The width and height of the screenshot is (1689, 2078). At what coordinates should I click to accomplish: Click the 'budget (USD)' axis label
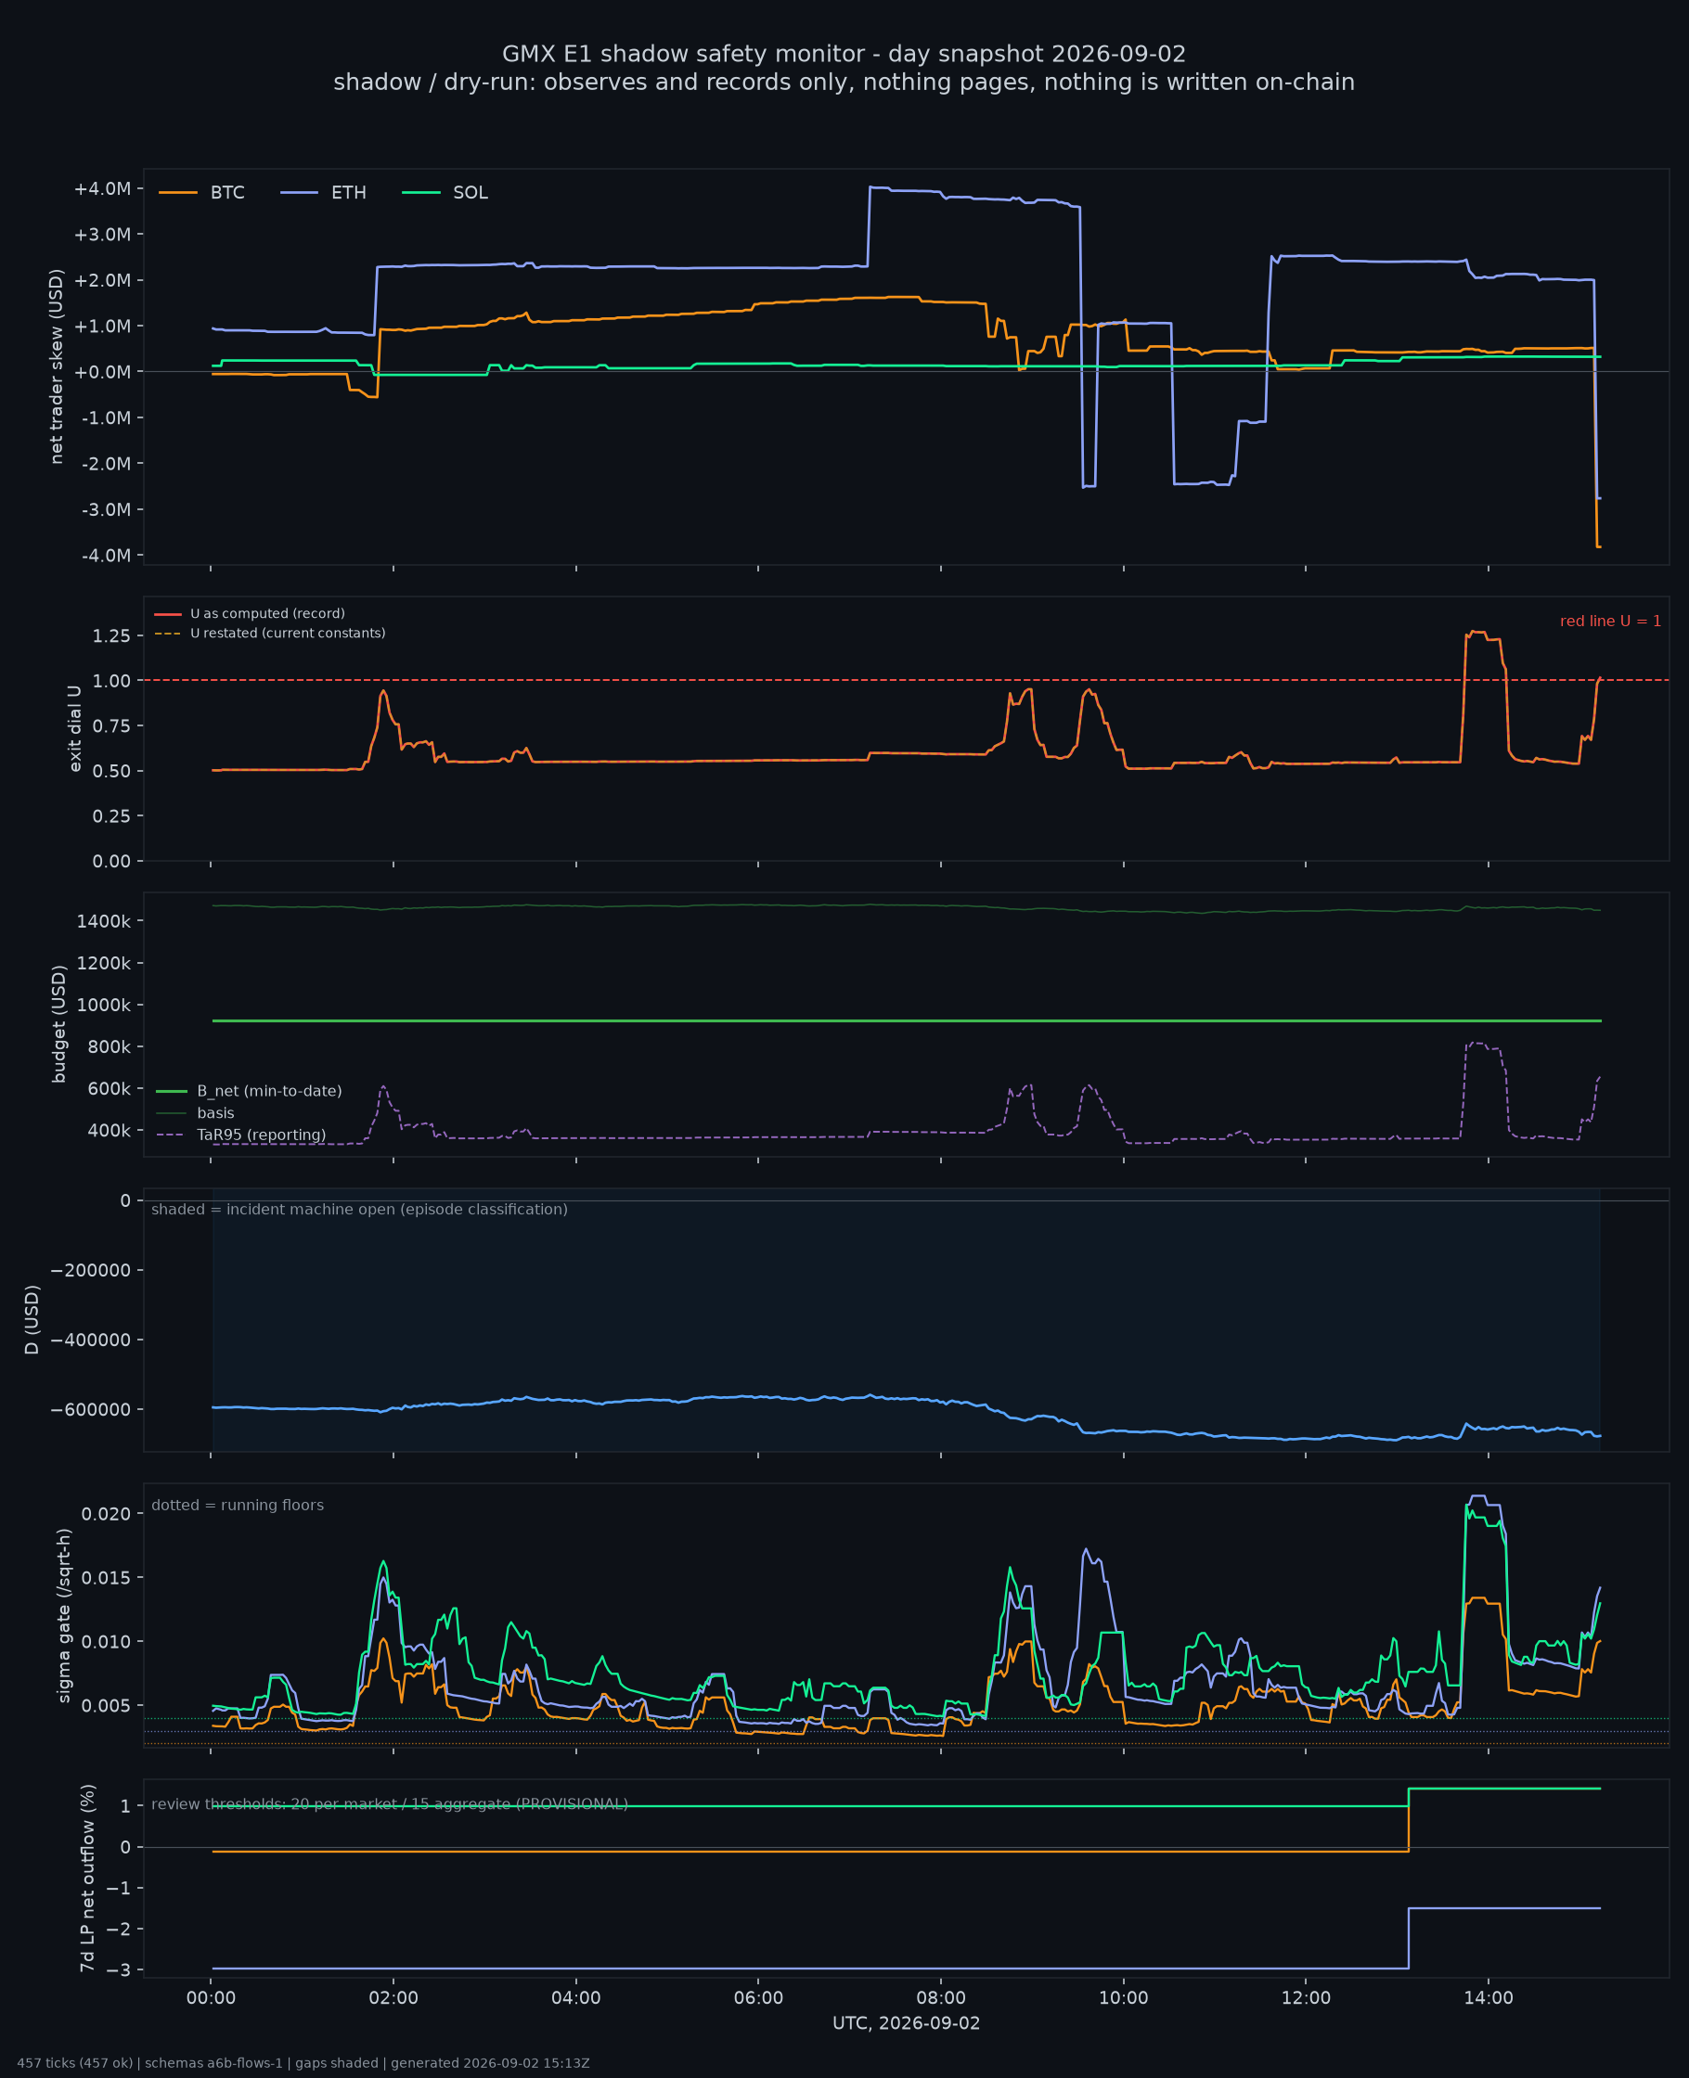tap(59, 1024)
